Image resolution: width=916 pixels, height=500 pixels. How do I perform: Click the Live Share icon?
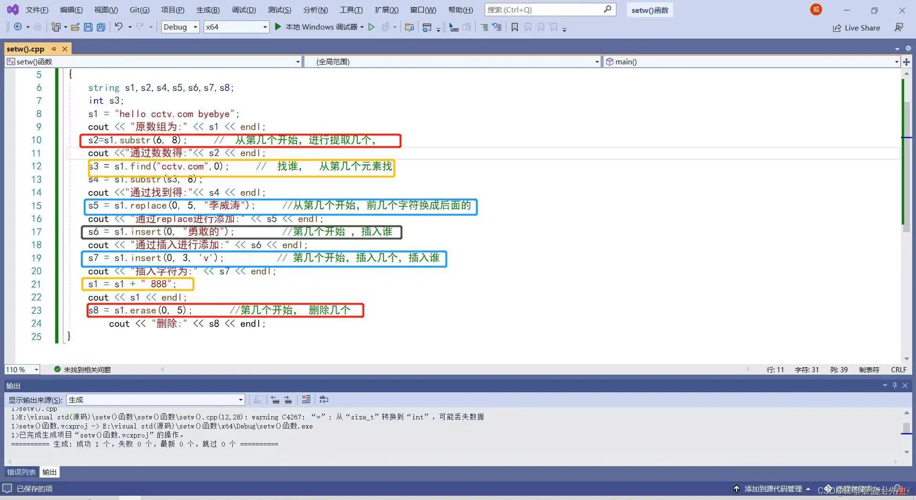(837, 28)
